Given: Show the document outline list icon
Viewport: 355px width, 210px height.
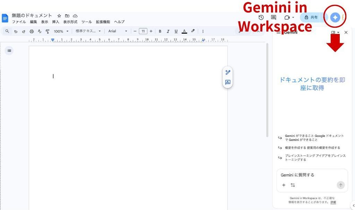Looking at the screenshot, I should point(9,51).
